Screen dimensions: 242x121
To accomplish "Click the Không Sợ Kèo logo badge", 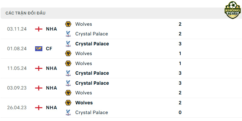I will point(233,10).
